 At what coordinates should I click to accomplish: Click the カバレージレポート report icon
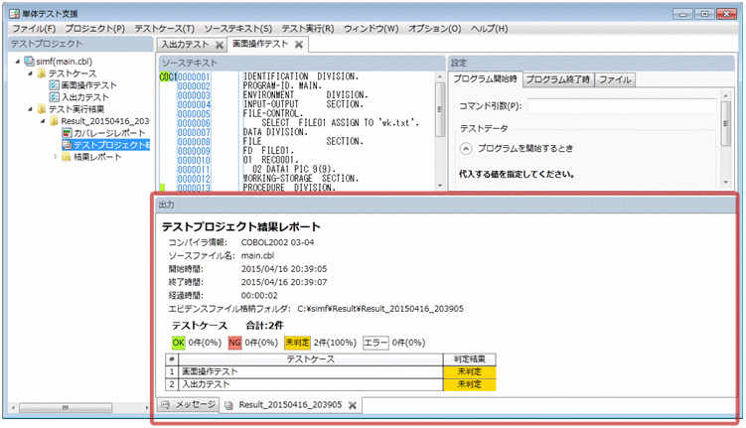[67, 133]
